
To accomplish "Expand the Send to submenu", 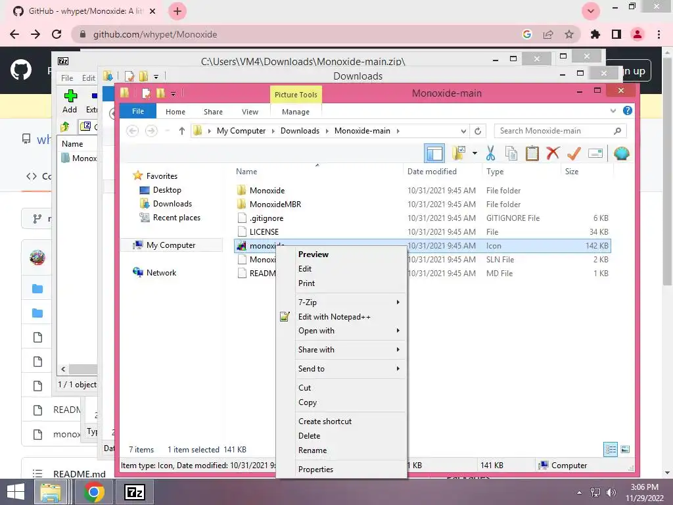I will pyautogui.click(x=341, y=368).
